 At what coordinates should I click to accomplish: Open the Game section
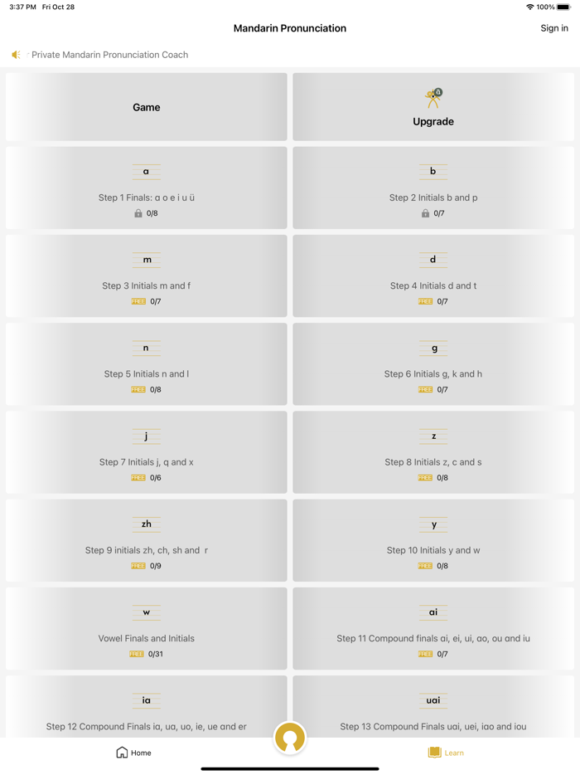pyautogui.click(x=147, y=107)
